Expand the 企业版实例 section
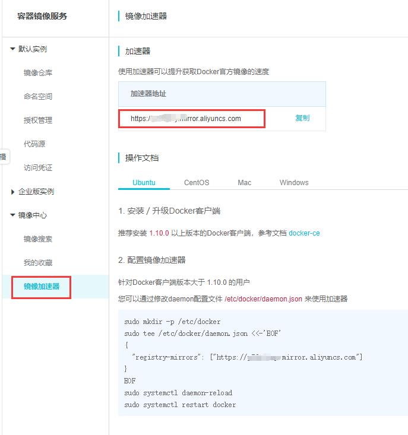 tap(13, 192)
